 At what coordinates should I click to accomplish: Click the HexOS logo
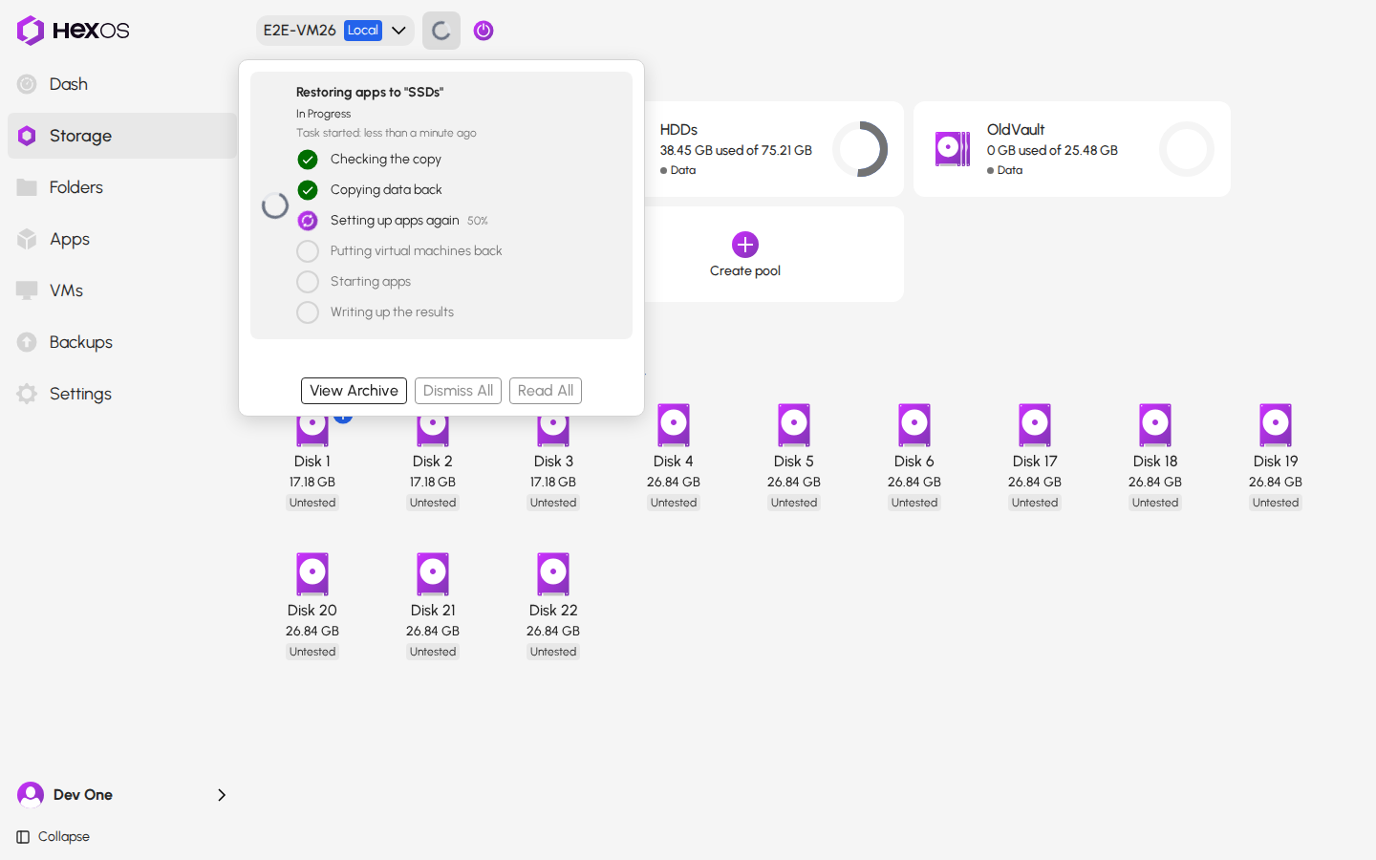click(x=73, y=31)
